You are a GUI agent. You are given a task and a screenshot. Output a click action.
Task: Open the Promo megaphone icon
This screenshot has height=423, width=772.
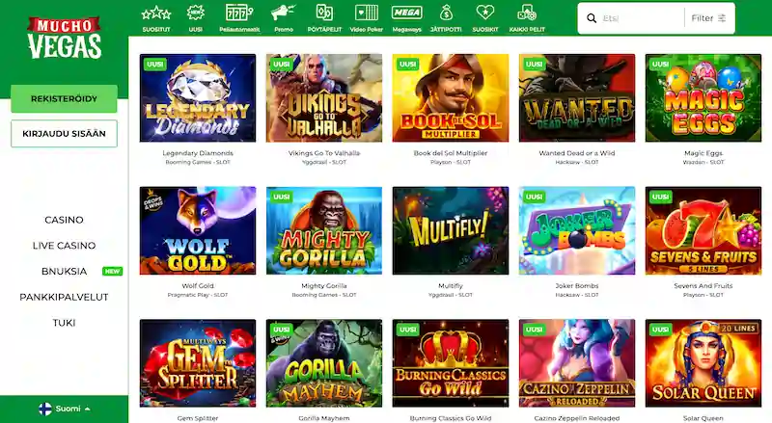(x=284, y=13)
